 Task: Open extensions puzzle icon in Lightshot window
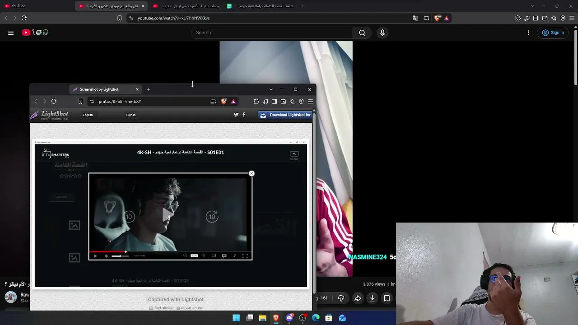(256, 102)
